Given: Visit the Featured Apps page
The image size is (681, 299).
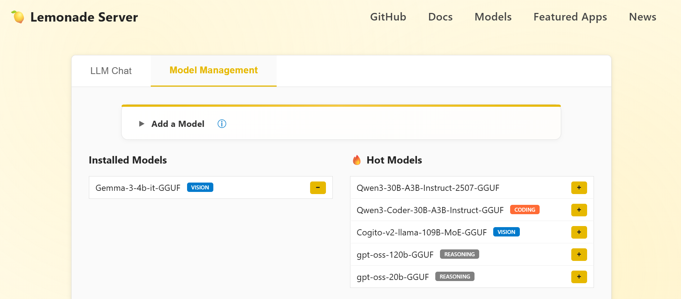Looking at the screenshot, I should 570,17.
